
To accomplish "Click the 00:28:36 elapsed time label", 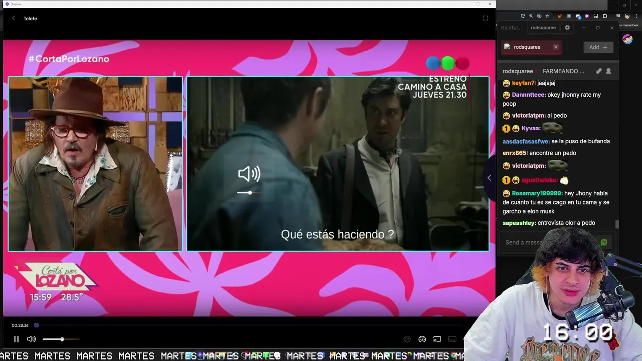I will click(20, 325).
